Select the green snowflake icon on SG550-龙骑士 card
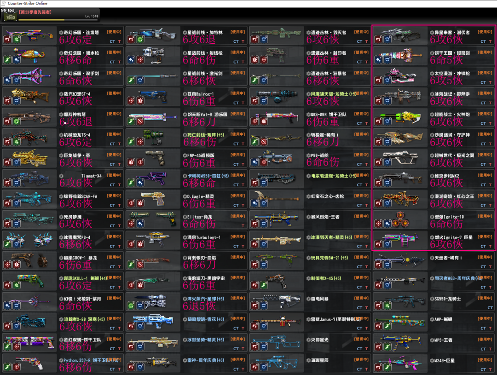Image resolution: width=497 pixels, height=375 pixels. pyautogui.click(x=387, y=306)
